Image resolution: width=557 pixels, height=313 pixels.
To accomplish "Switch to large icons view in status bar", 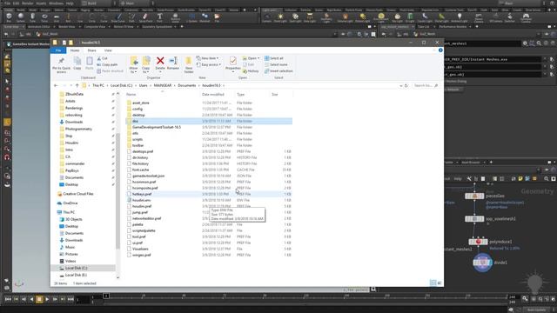I will click(440, 283).
